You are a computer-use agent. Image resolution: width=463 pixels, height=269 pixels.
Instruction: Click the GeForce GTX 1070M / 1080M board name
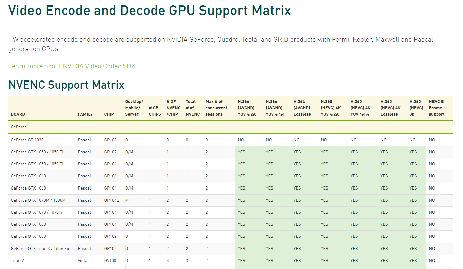click(x=38, y=200)
